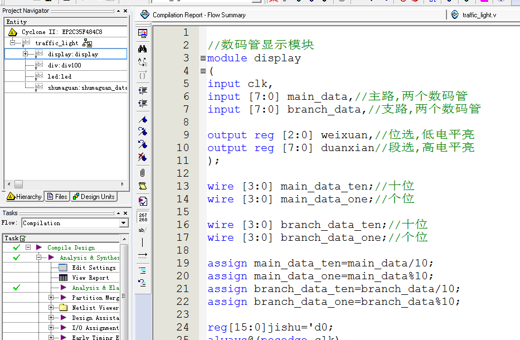
Task: Open the Flow Compilation dropdown
Action: coord(124,223)
